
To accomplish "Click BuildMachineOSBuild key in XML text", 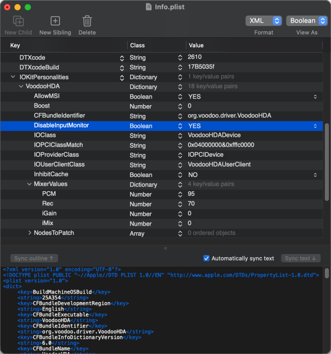I will 62,292.
